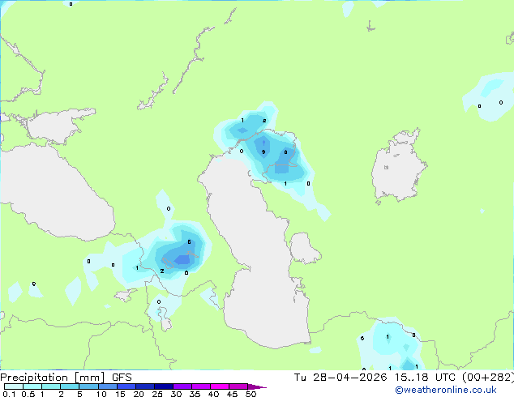Click the 0.1–0.5 mm legend color swatch

(14, 386)
